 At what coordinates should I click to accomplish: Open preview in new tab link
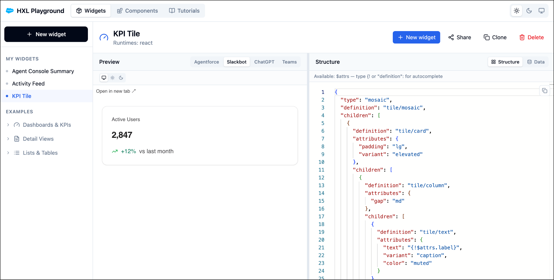(116, 91)
